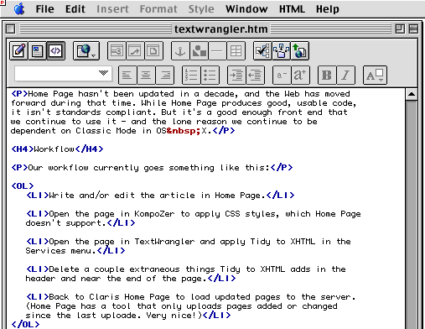Align text center icon
Image resolution: width=425 pixels, height=329 pixels.
pos(146,75)
